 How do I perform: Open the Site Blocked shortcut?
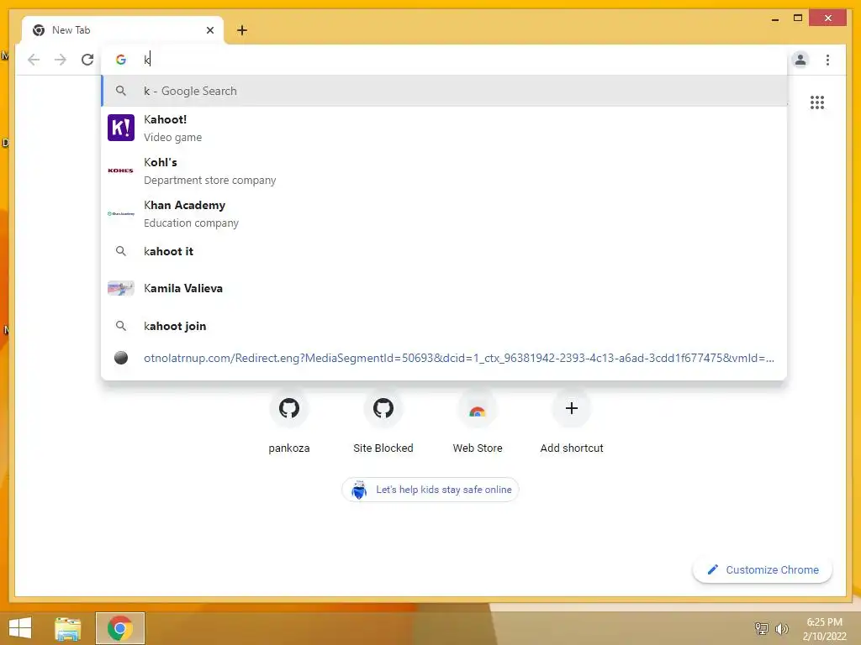(383, 421)
